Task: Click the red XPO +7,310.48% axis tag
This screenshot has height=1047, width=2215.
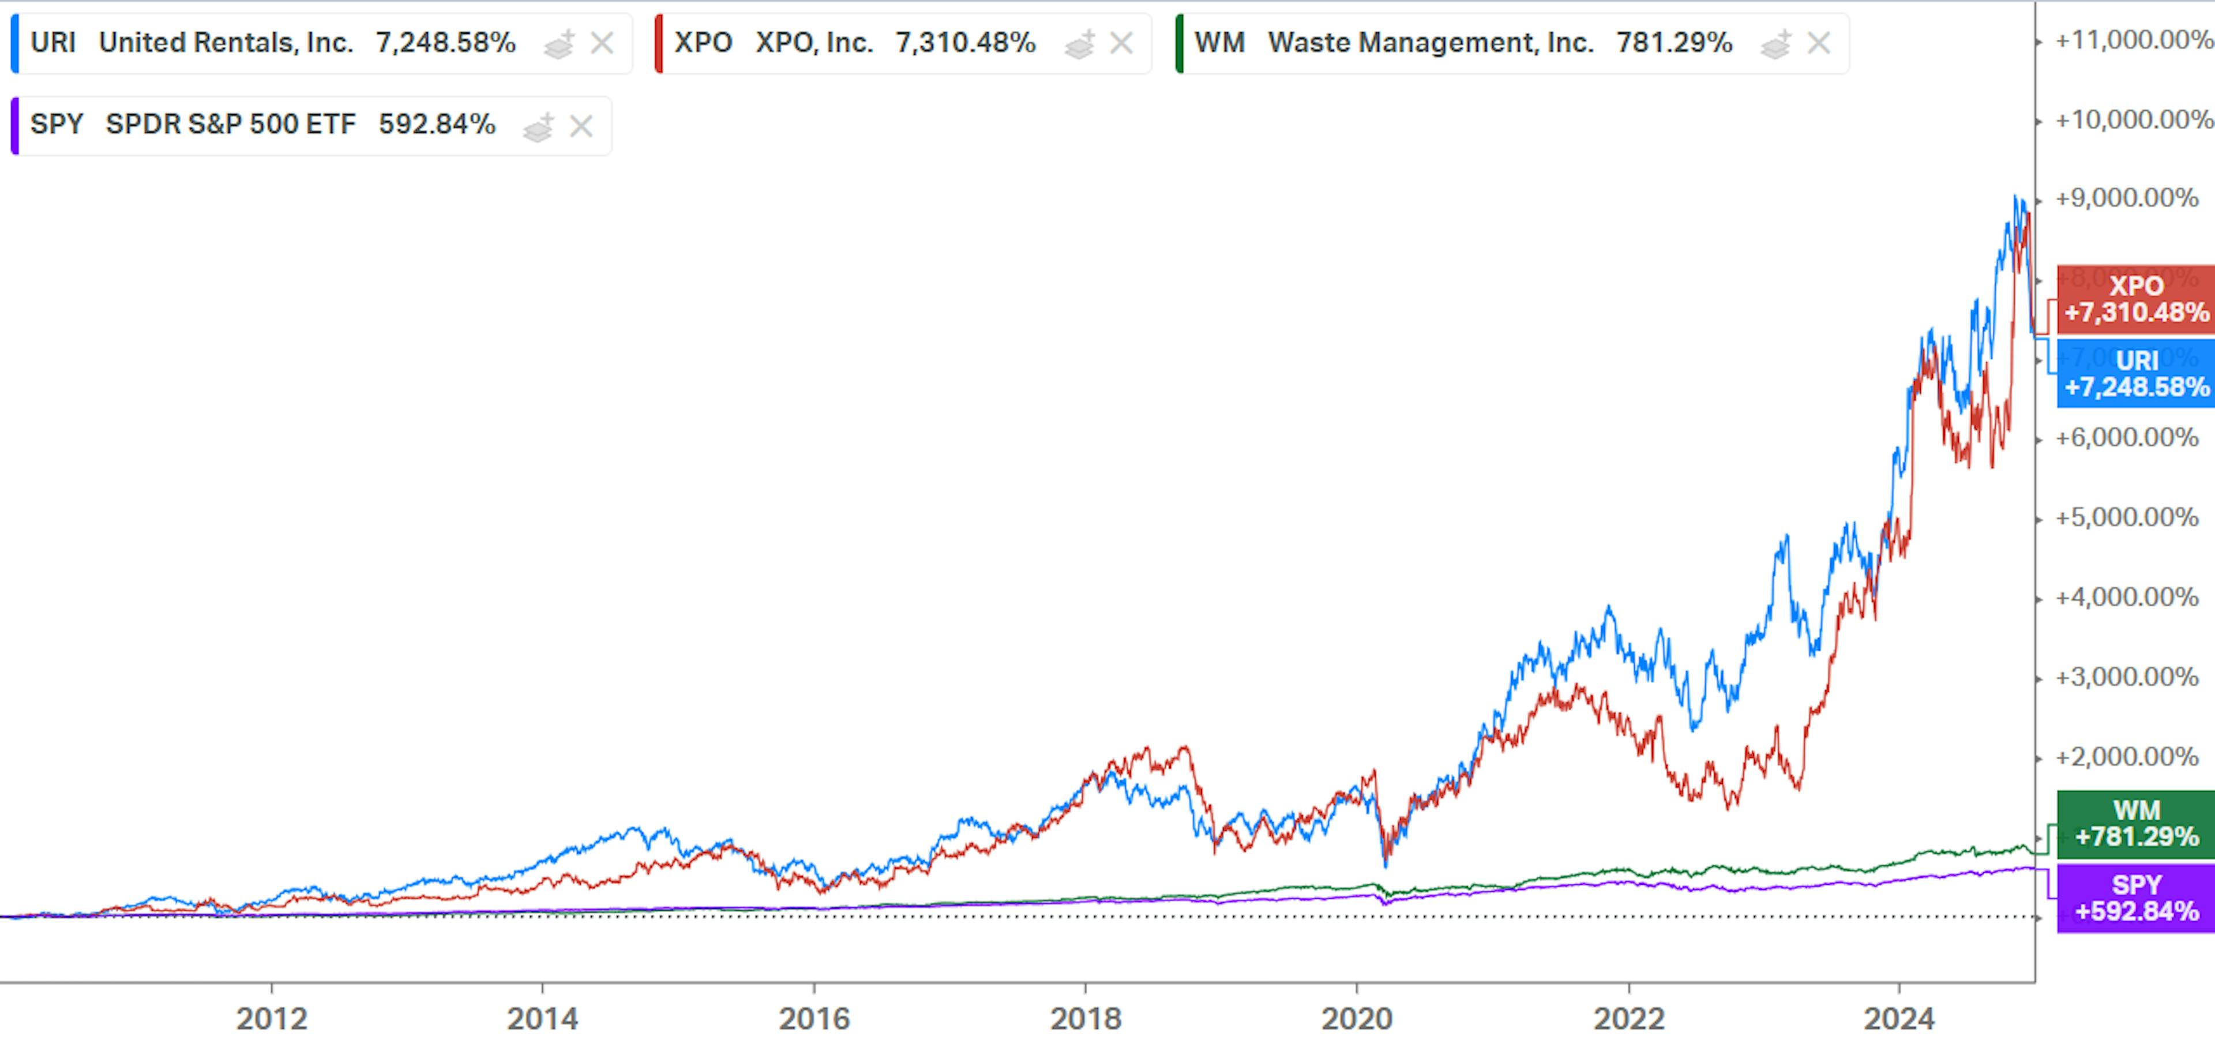Action: click(2135, 299)
